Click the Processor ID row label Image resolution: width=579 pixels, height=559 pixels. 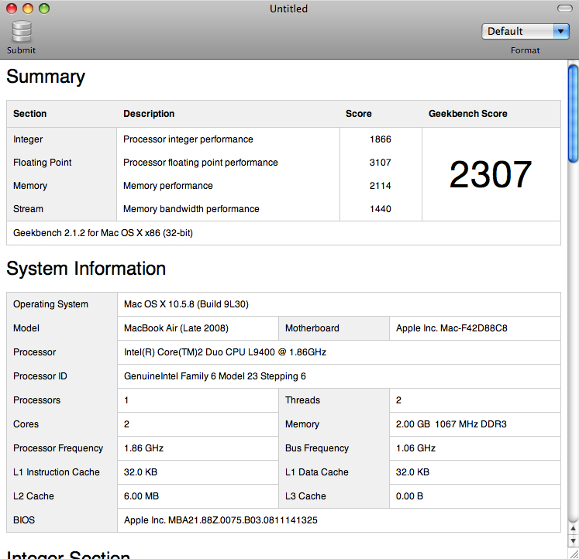coord(40,376)
